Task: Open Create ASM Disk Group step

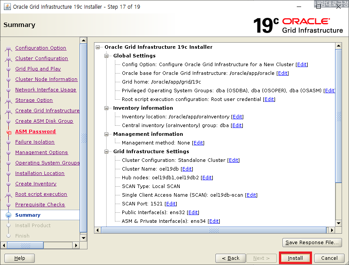Action: coord(44,121)
